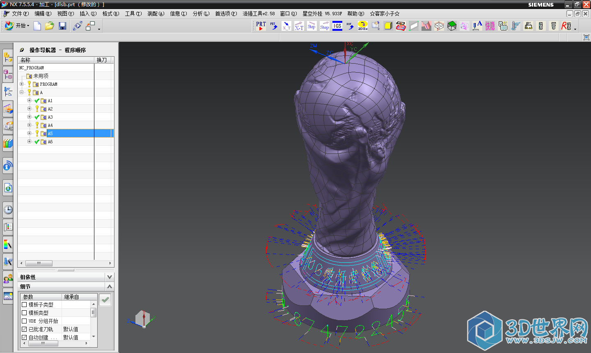Click the PRT export toolbar icon
This screenshot has width=591, height=353.
(x=261, y=26)
